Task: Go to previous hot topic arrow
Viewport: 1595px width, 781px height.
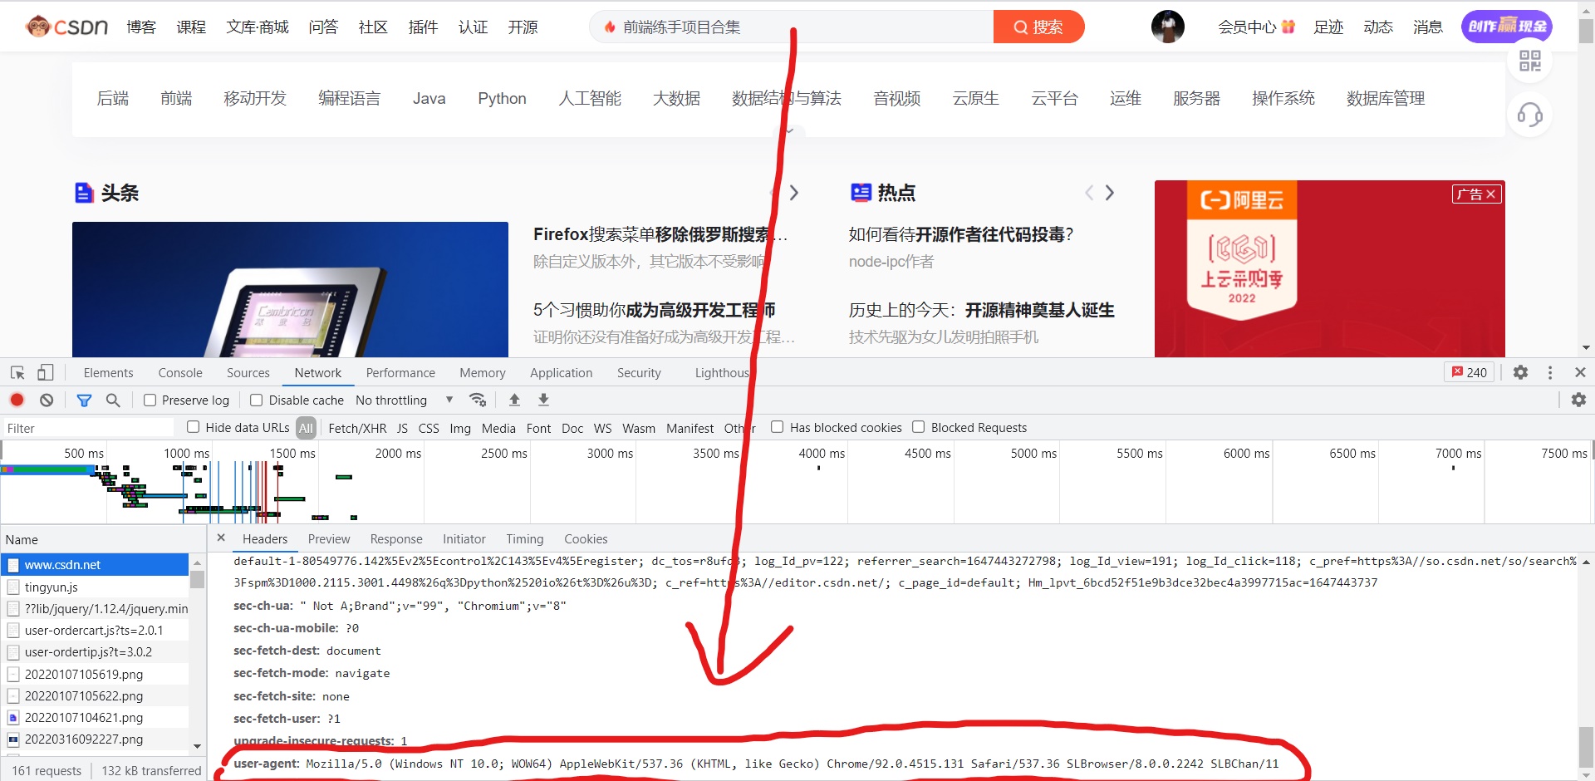Action: pyautogui.click(x=1088, y=193)
